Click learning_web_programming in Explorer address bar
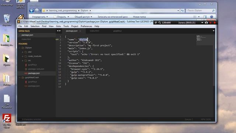 point(63,11)
